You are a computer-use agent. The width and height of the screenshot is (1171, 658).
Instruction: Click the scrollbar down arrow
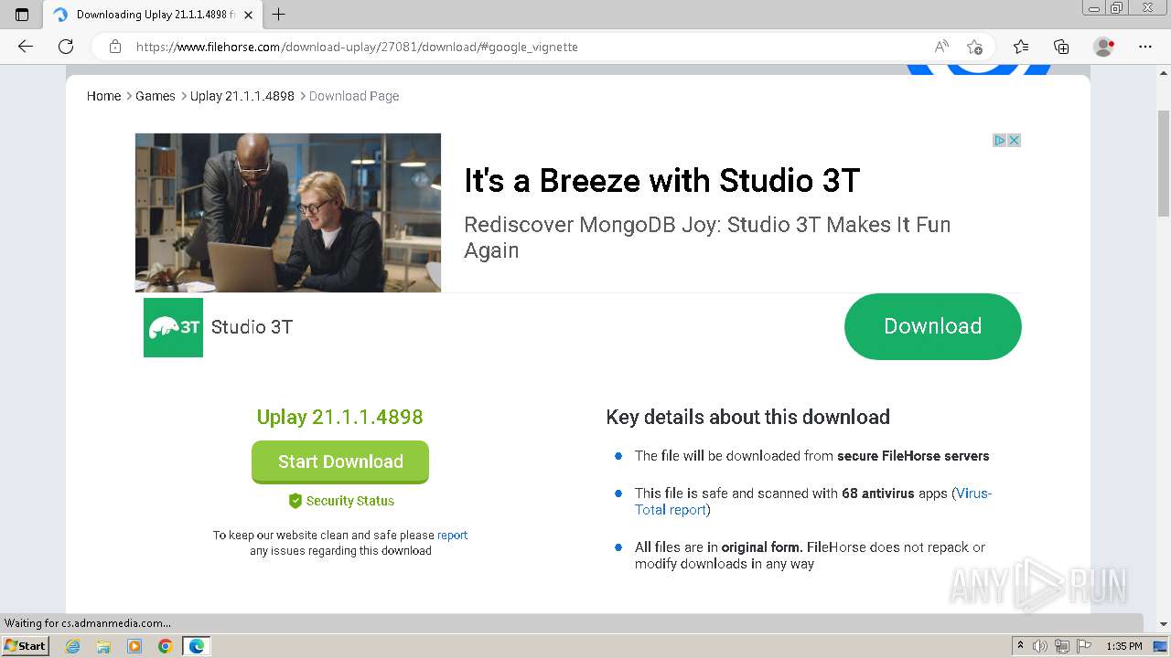1164,624
